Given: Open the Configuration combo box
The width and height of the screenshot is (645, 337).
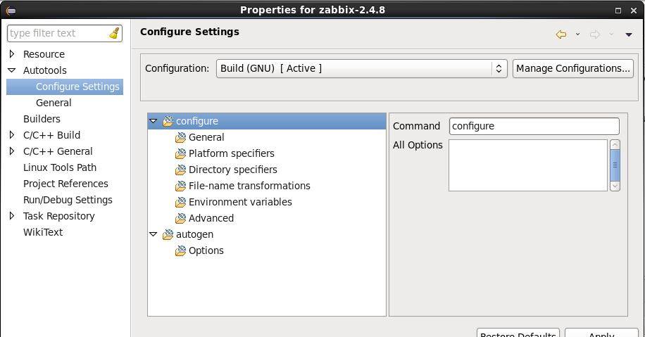Looking at the screenshot, I should (x=361, y=68).
